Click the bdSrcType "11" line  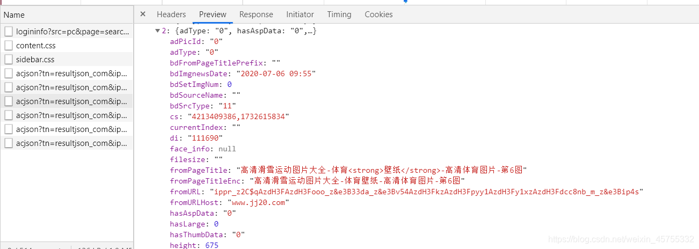tap(203, 106)
